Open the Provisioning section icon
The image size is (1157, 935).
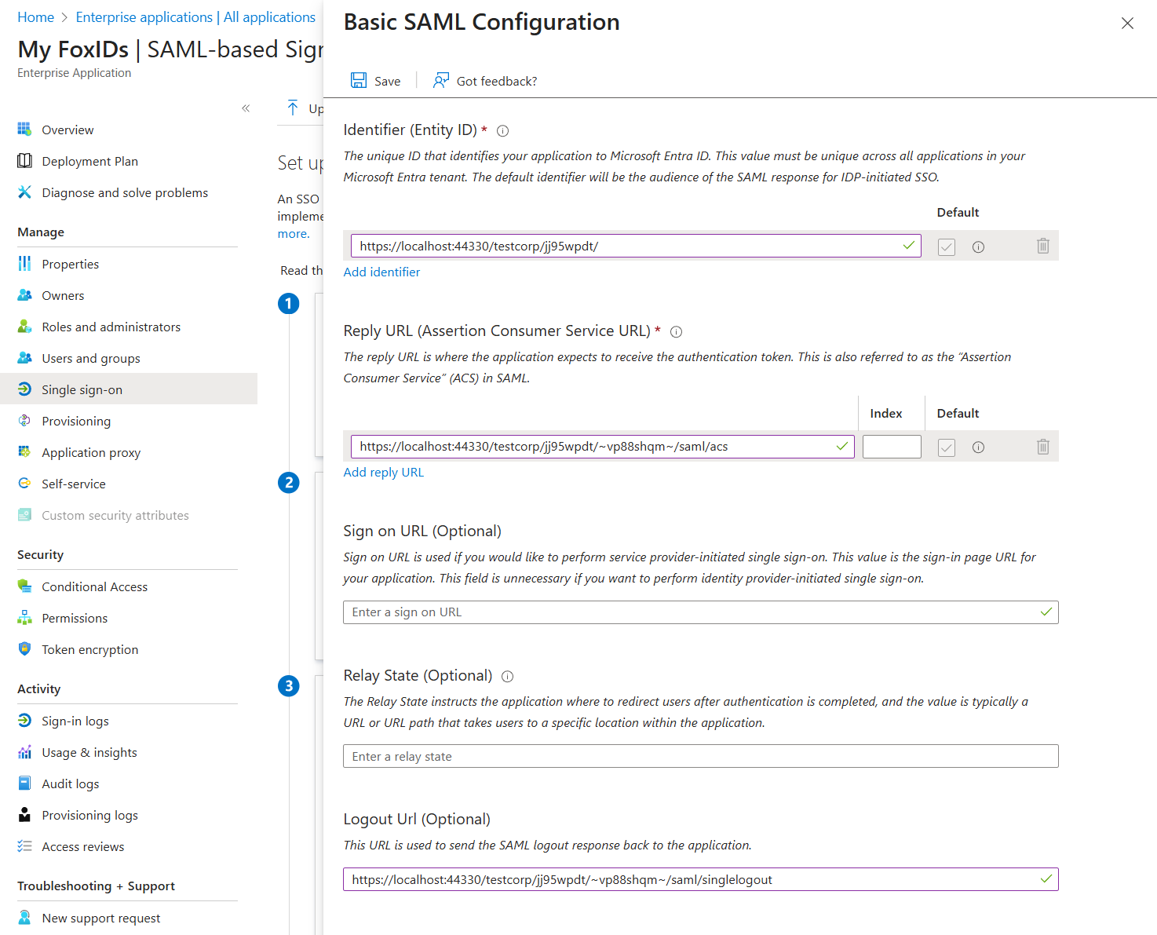click(x=25, y=421)
